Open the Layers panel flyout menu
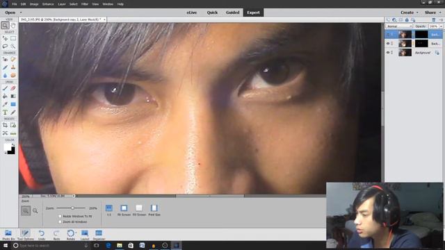 [441, 20]
